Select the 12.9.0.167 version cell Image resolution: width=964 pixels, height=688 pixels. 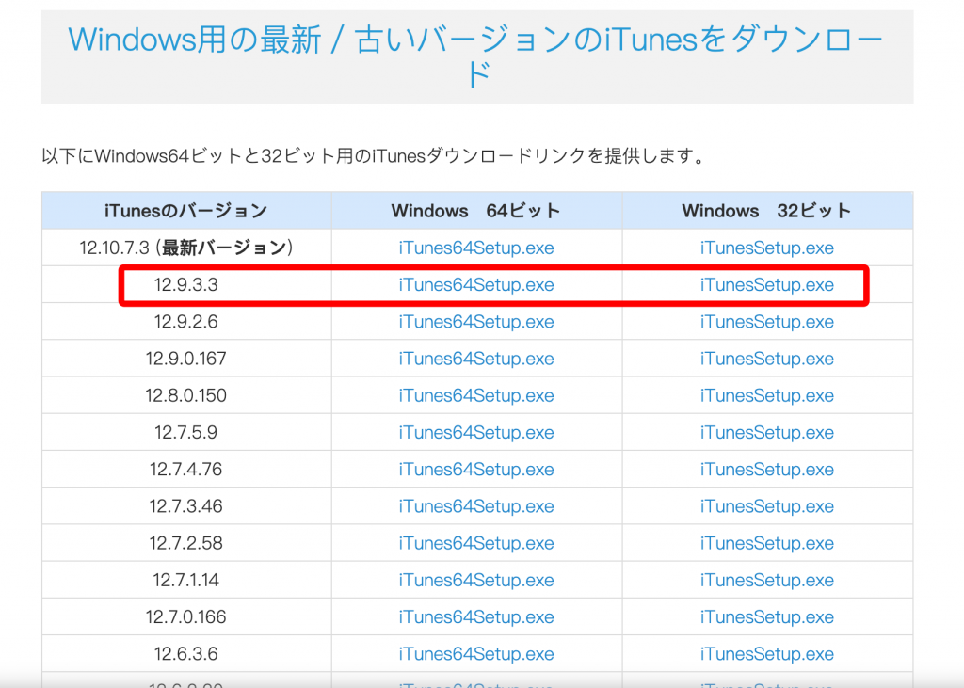pos(186,359)
